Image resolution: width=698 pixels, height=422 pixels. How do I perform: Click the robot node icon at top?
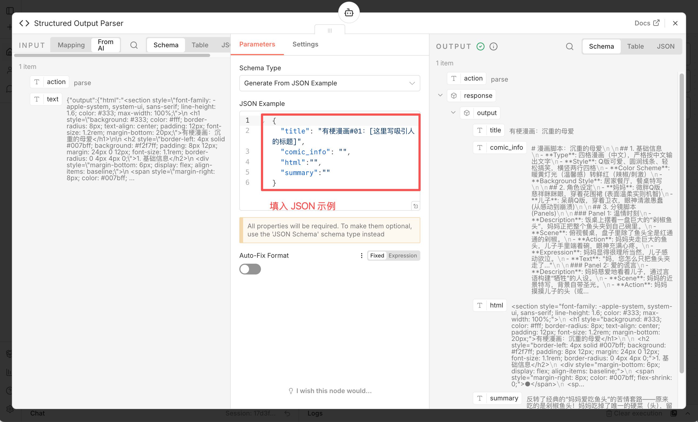[349, 12]
